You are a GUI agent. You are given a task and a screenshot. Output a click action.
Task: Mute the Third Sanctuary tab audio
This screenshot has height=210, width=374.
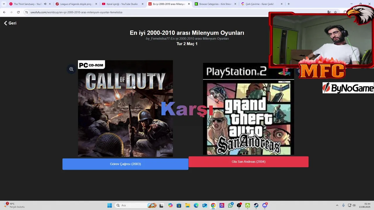(x=45, y=4)
